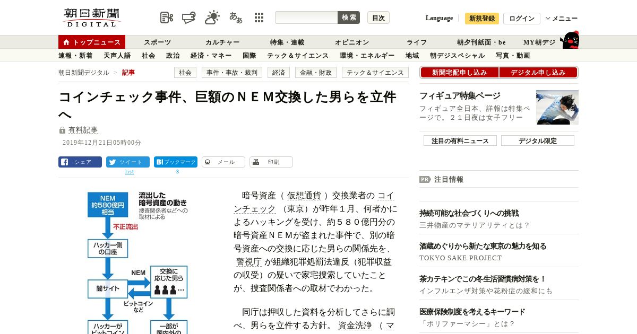Viewport: 637px width, 334px height.
Task: Select the lock icon beside 有料記事
Action: click(63, 130)
